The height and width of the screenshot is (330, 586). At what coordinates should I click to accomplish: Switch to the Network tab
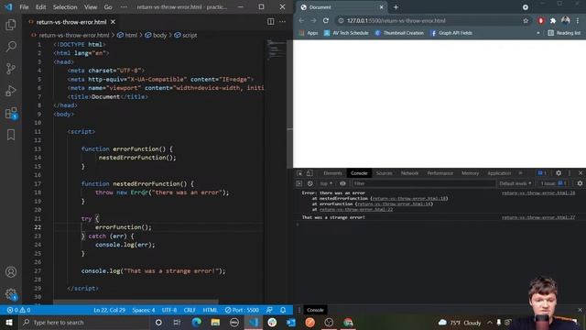coord(409,173)
